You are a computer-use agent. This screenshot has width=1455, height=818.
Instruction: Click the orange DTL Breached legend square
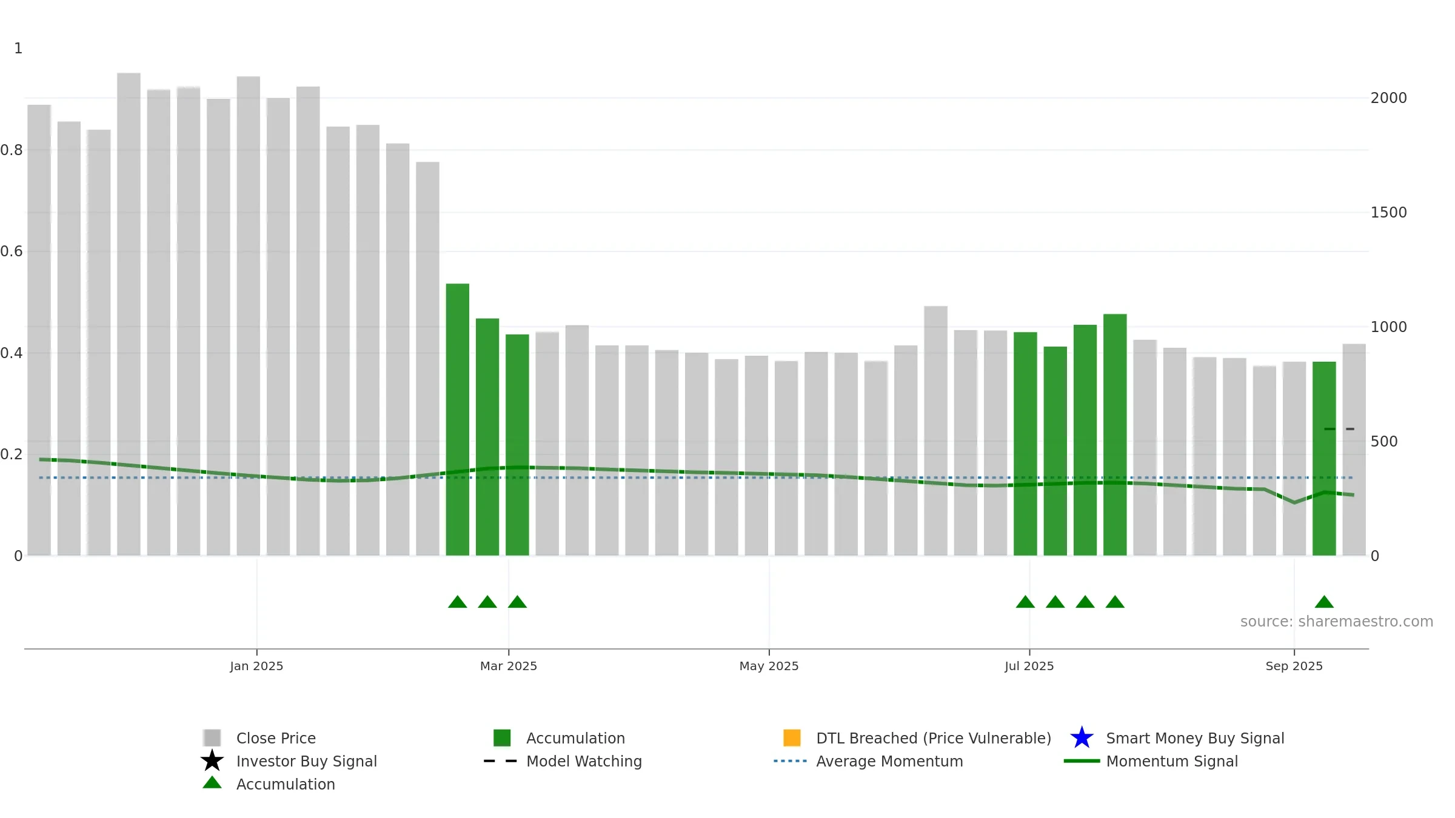tap(792, 738)
